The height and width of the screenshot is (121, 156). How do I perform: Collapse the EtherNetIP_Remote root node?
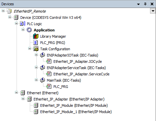[x=3, y=11]
